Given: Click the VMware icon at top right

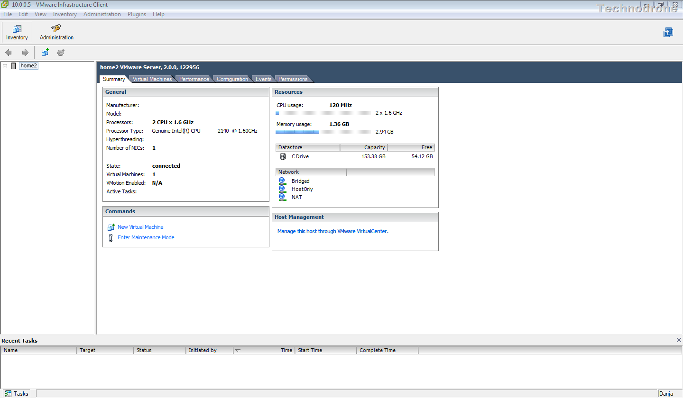Looking at the screenshot, I should coord(668,32).
